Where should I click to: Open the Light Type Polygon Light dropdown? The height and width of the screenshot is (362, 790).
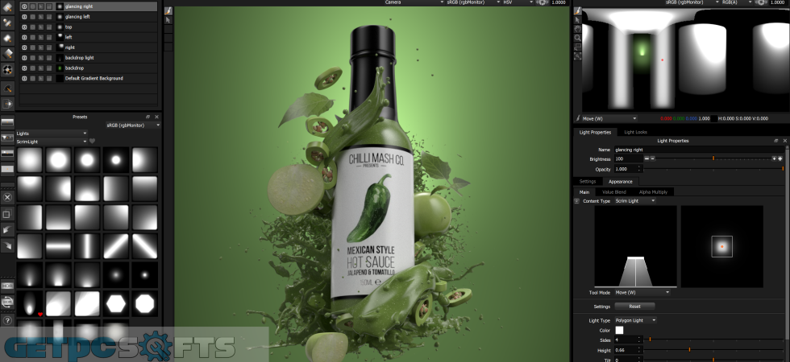(636, 320)
